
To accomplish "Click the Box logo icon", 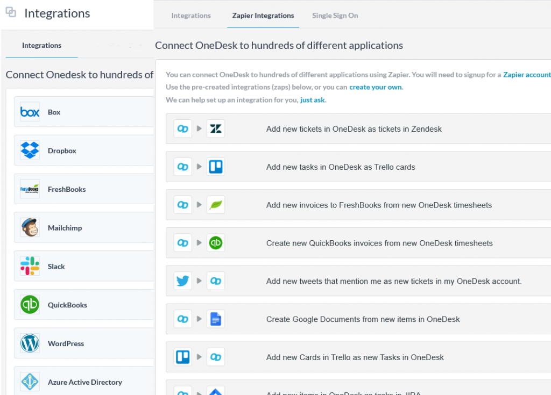I will pyautogui.click(x=30, y=112).
